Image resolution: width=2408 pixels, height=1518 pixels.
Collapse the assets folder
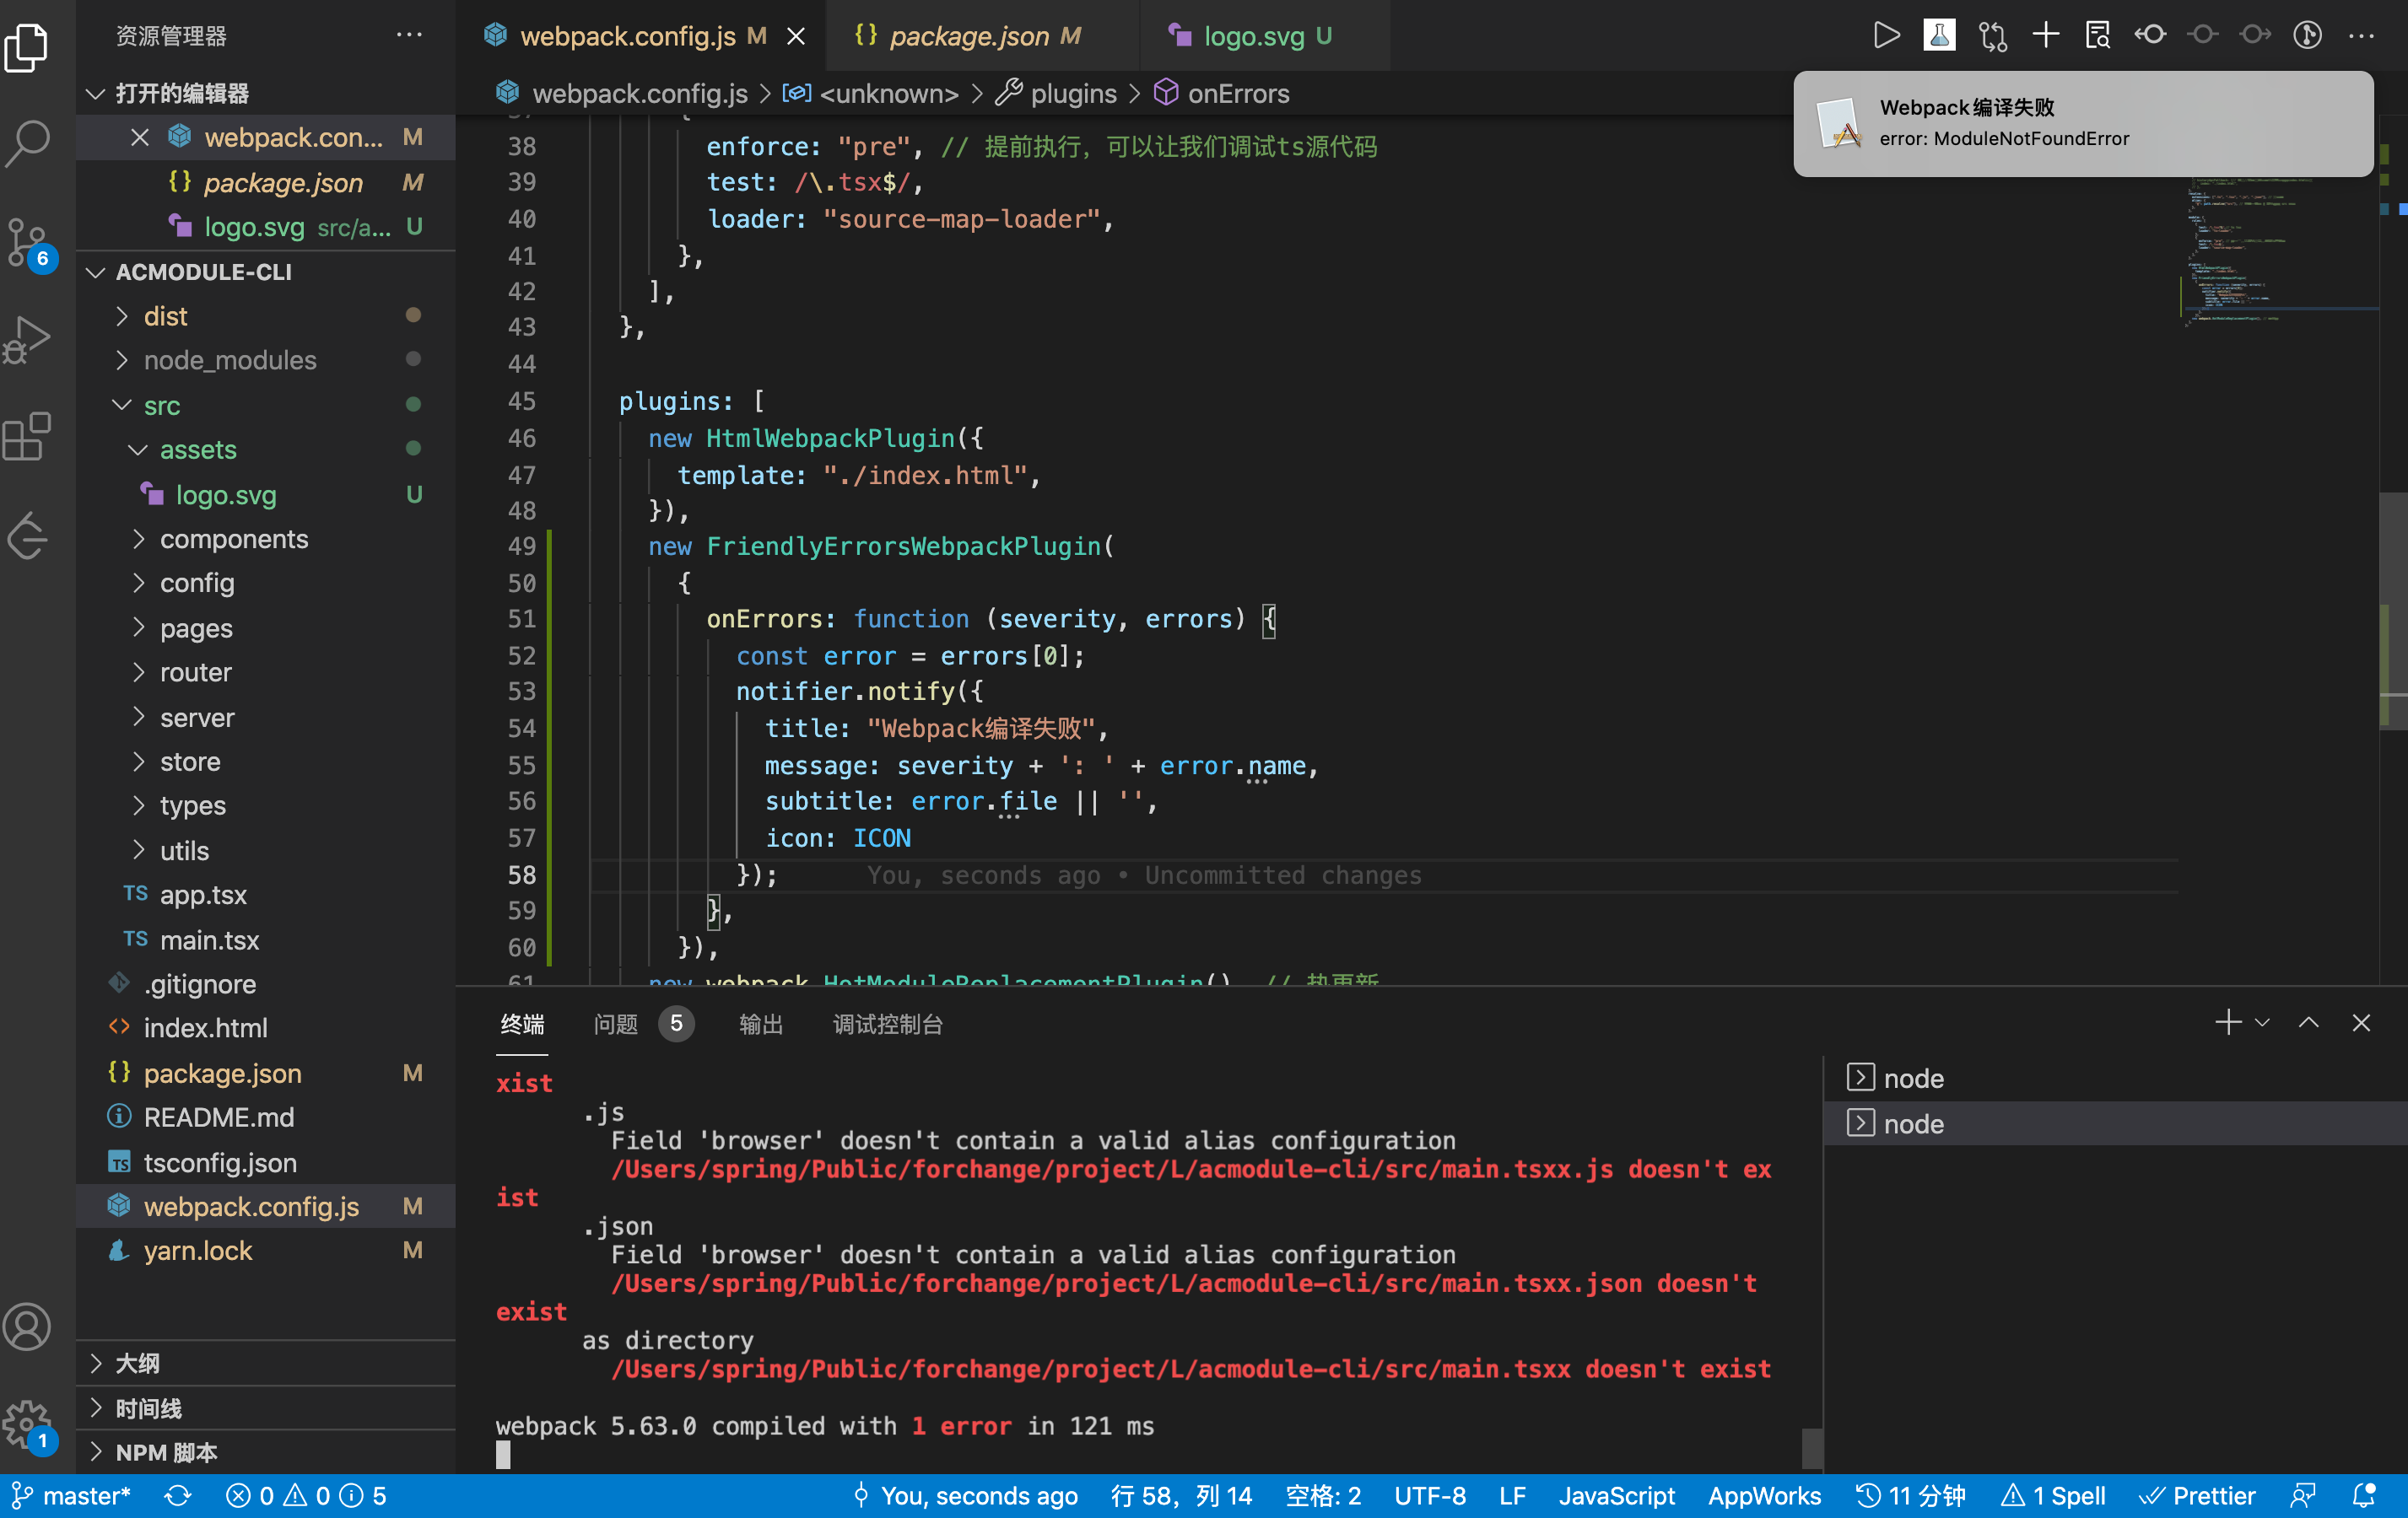[x=265, y=449]
